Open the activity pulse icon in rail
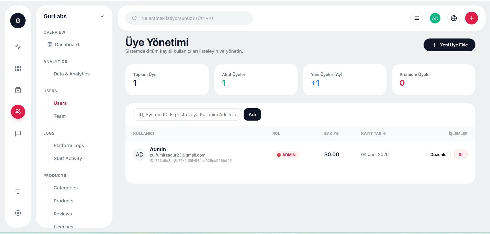This screenshot has width=490, height=234. [18, 47]
